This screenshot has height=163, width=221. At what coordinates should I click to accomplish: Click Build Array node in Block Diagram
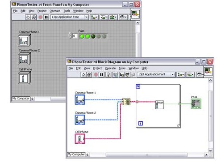click(x=126, y=102)
